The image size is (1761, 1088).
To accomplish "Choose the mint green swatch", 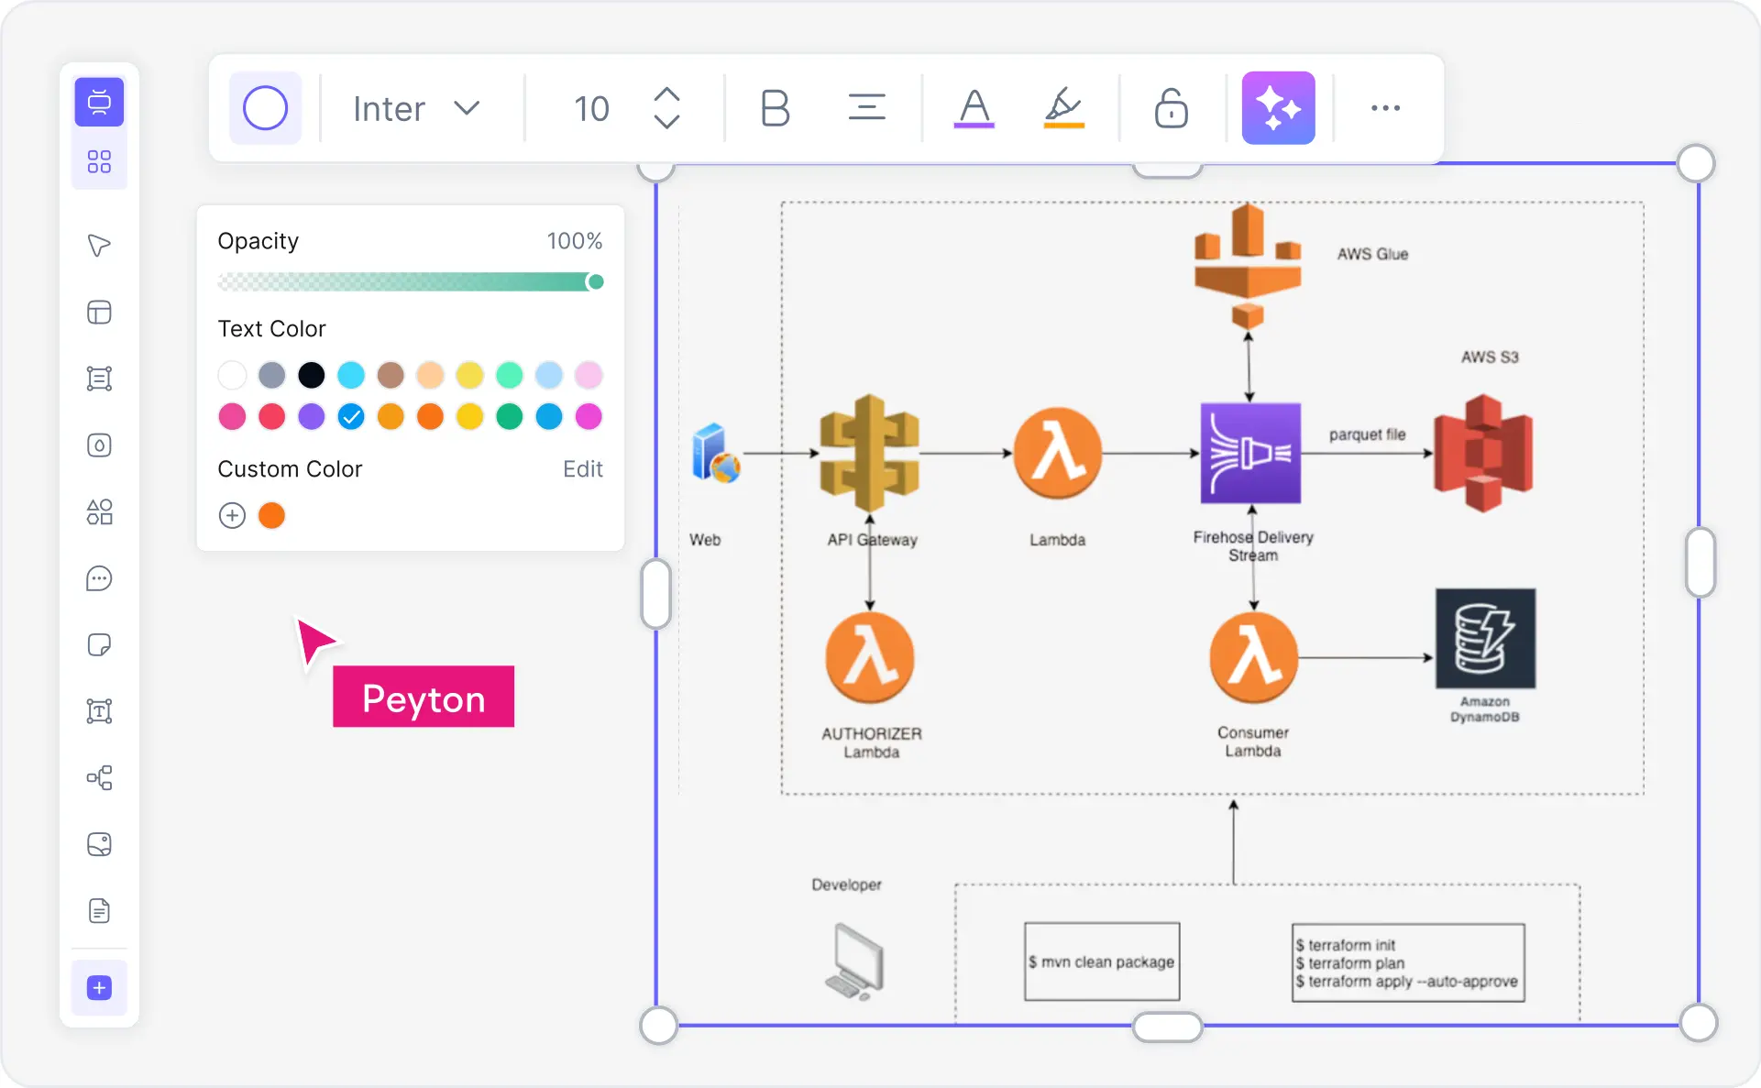I will tap(510, 375).
